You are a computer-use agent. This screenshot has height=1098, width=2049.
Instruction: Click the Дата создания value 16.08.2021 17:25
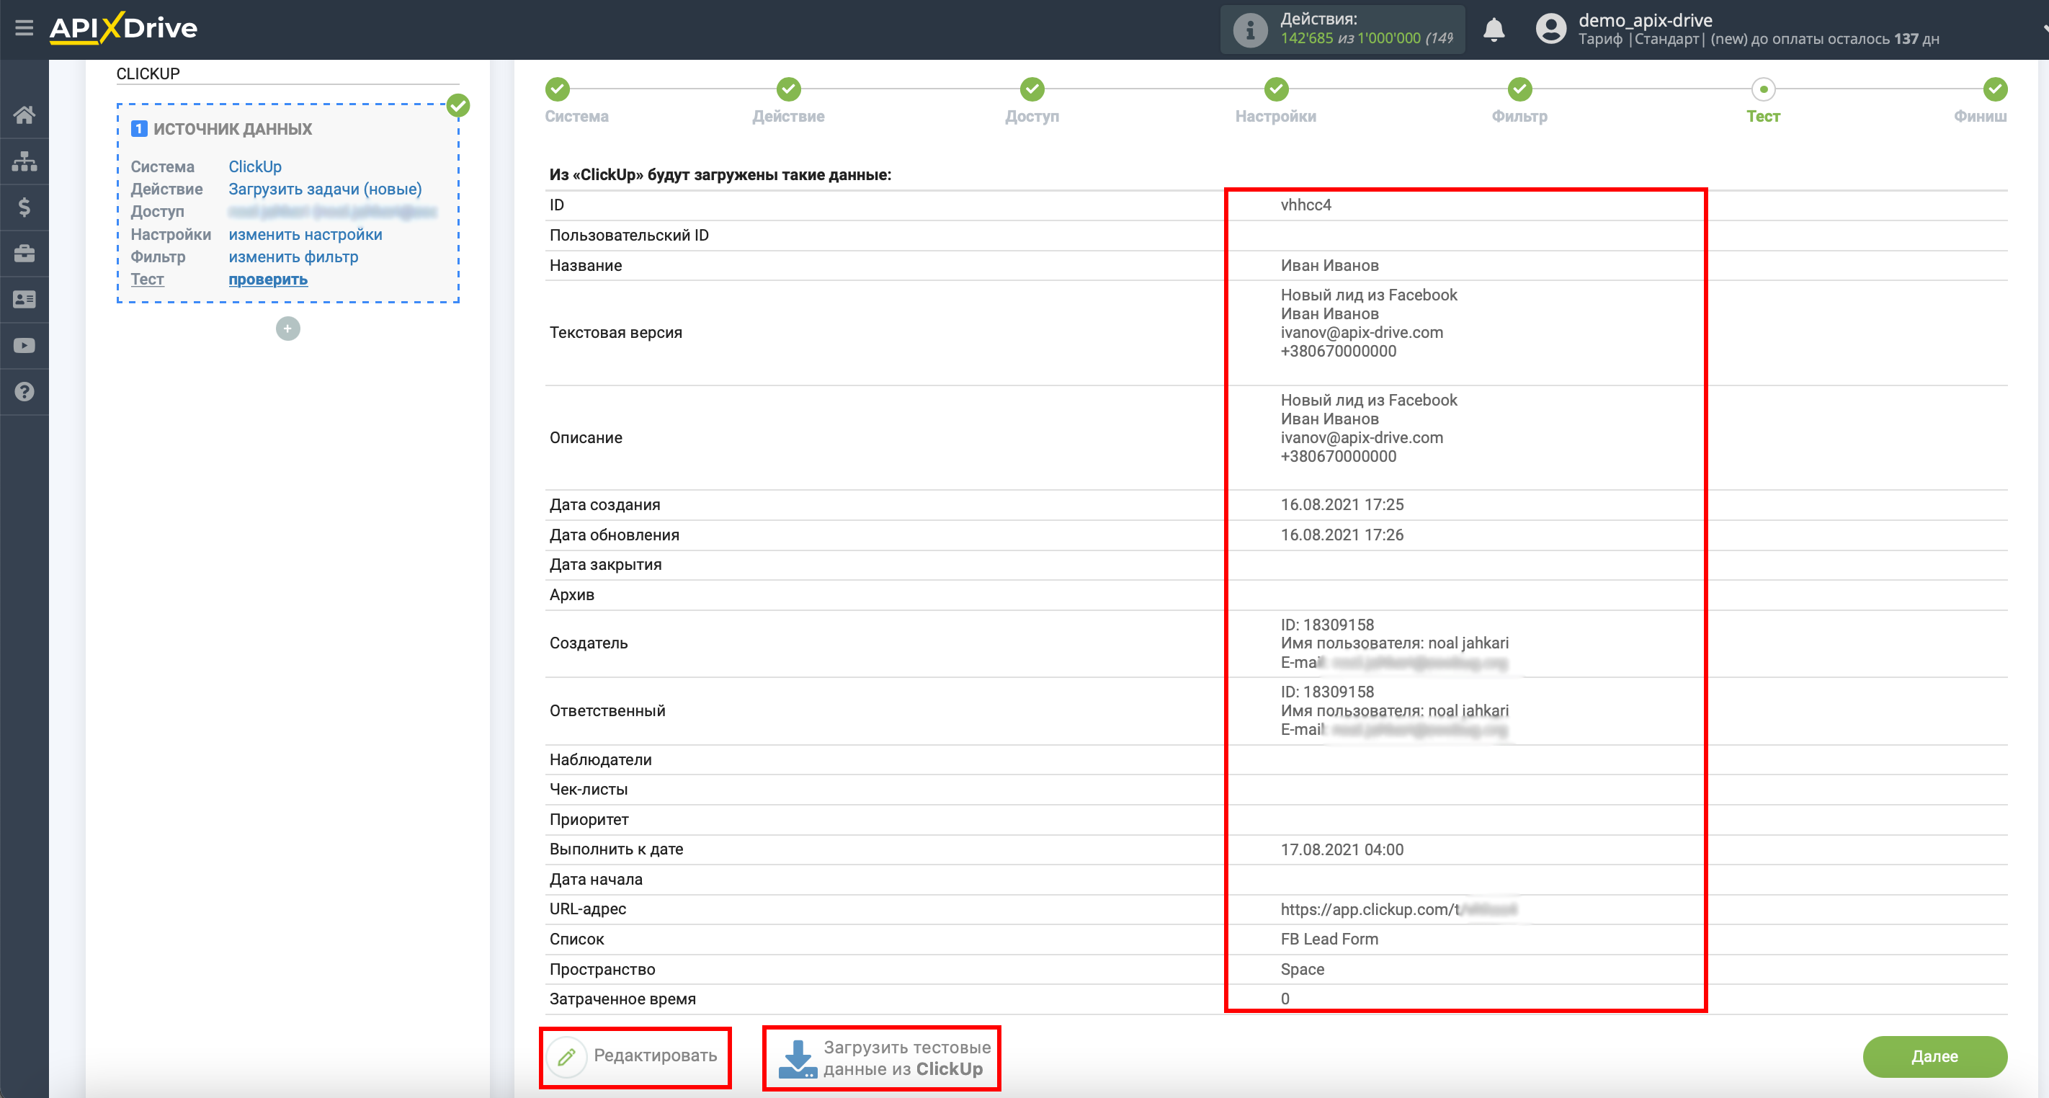pos(1342,505)
